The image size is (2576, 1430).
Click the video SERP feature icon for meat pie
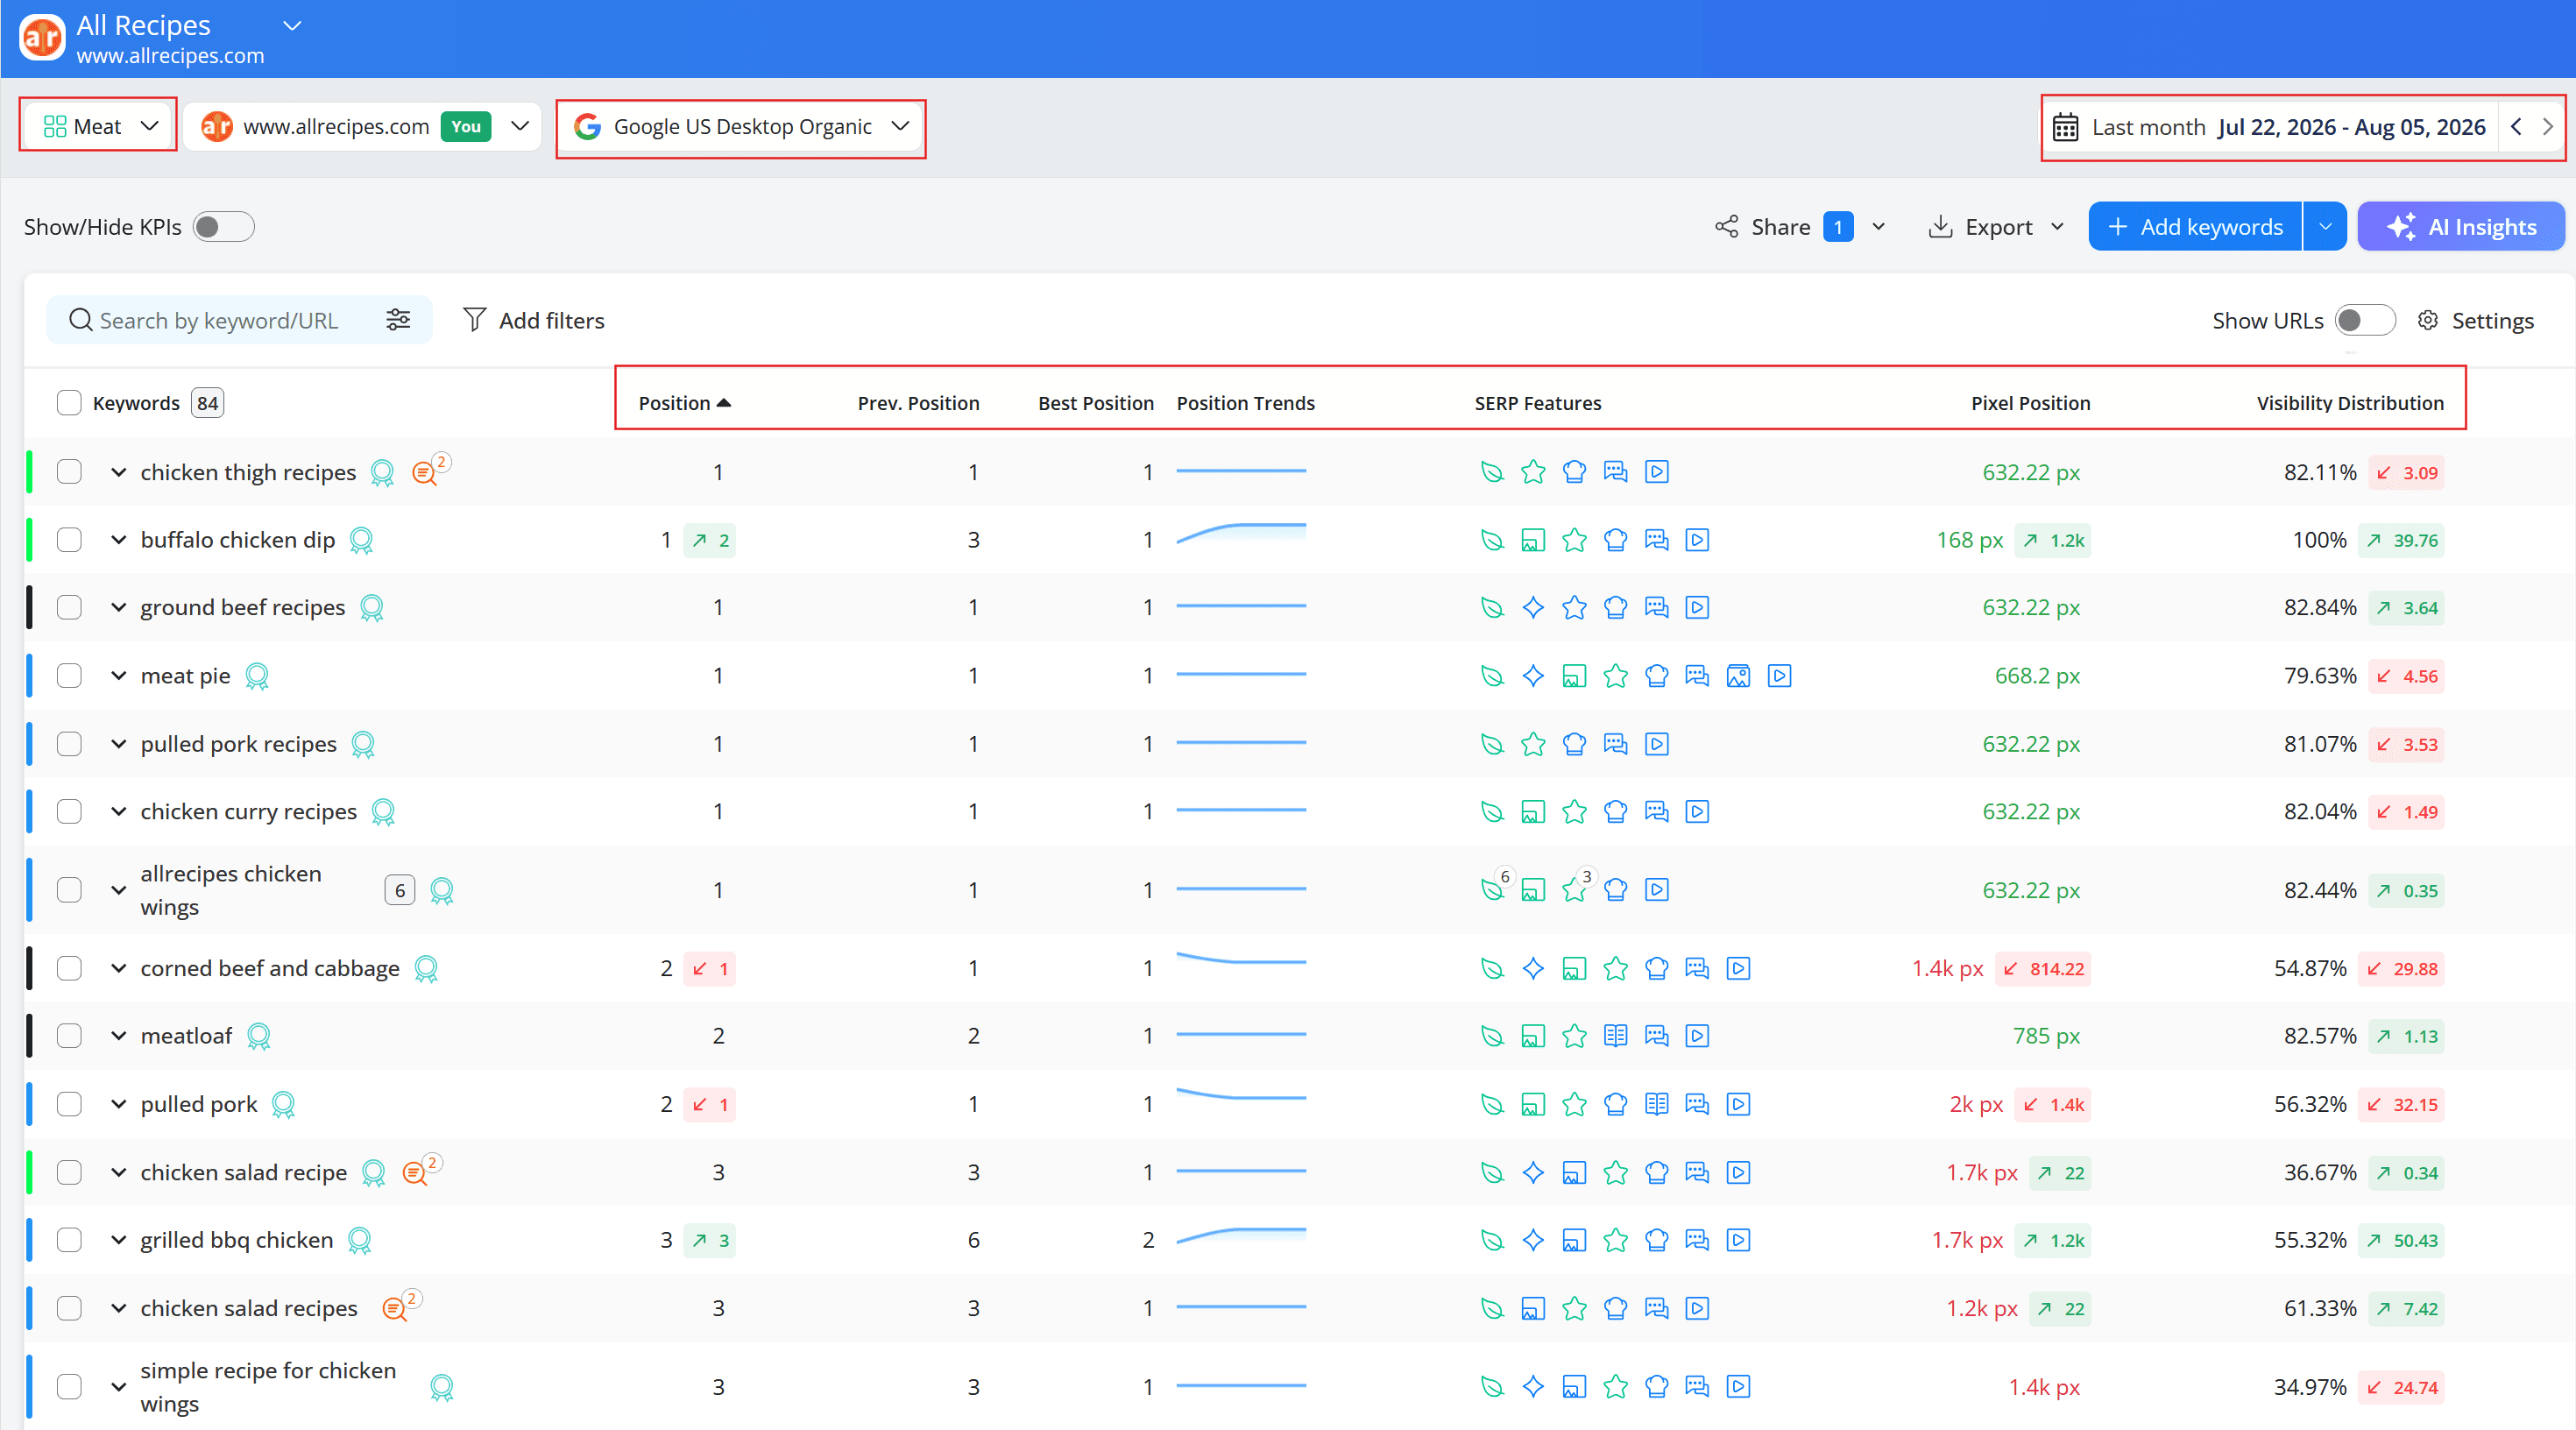pyautogui.click(x=1779, y=676)
